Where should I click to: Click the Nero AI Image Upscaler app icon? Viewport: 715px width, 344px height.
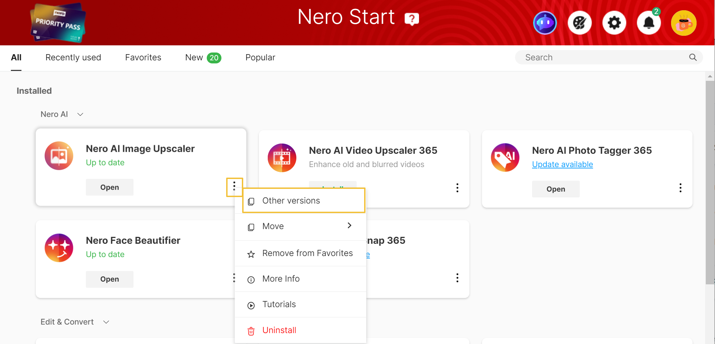point(59,156)
